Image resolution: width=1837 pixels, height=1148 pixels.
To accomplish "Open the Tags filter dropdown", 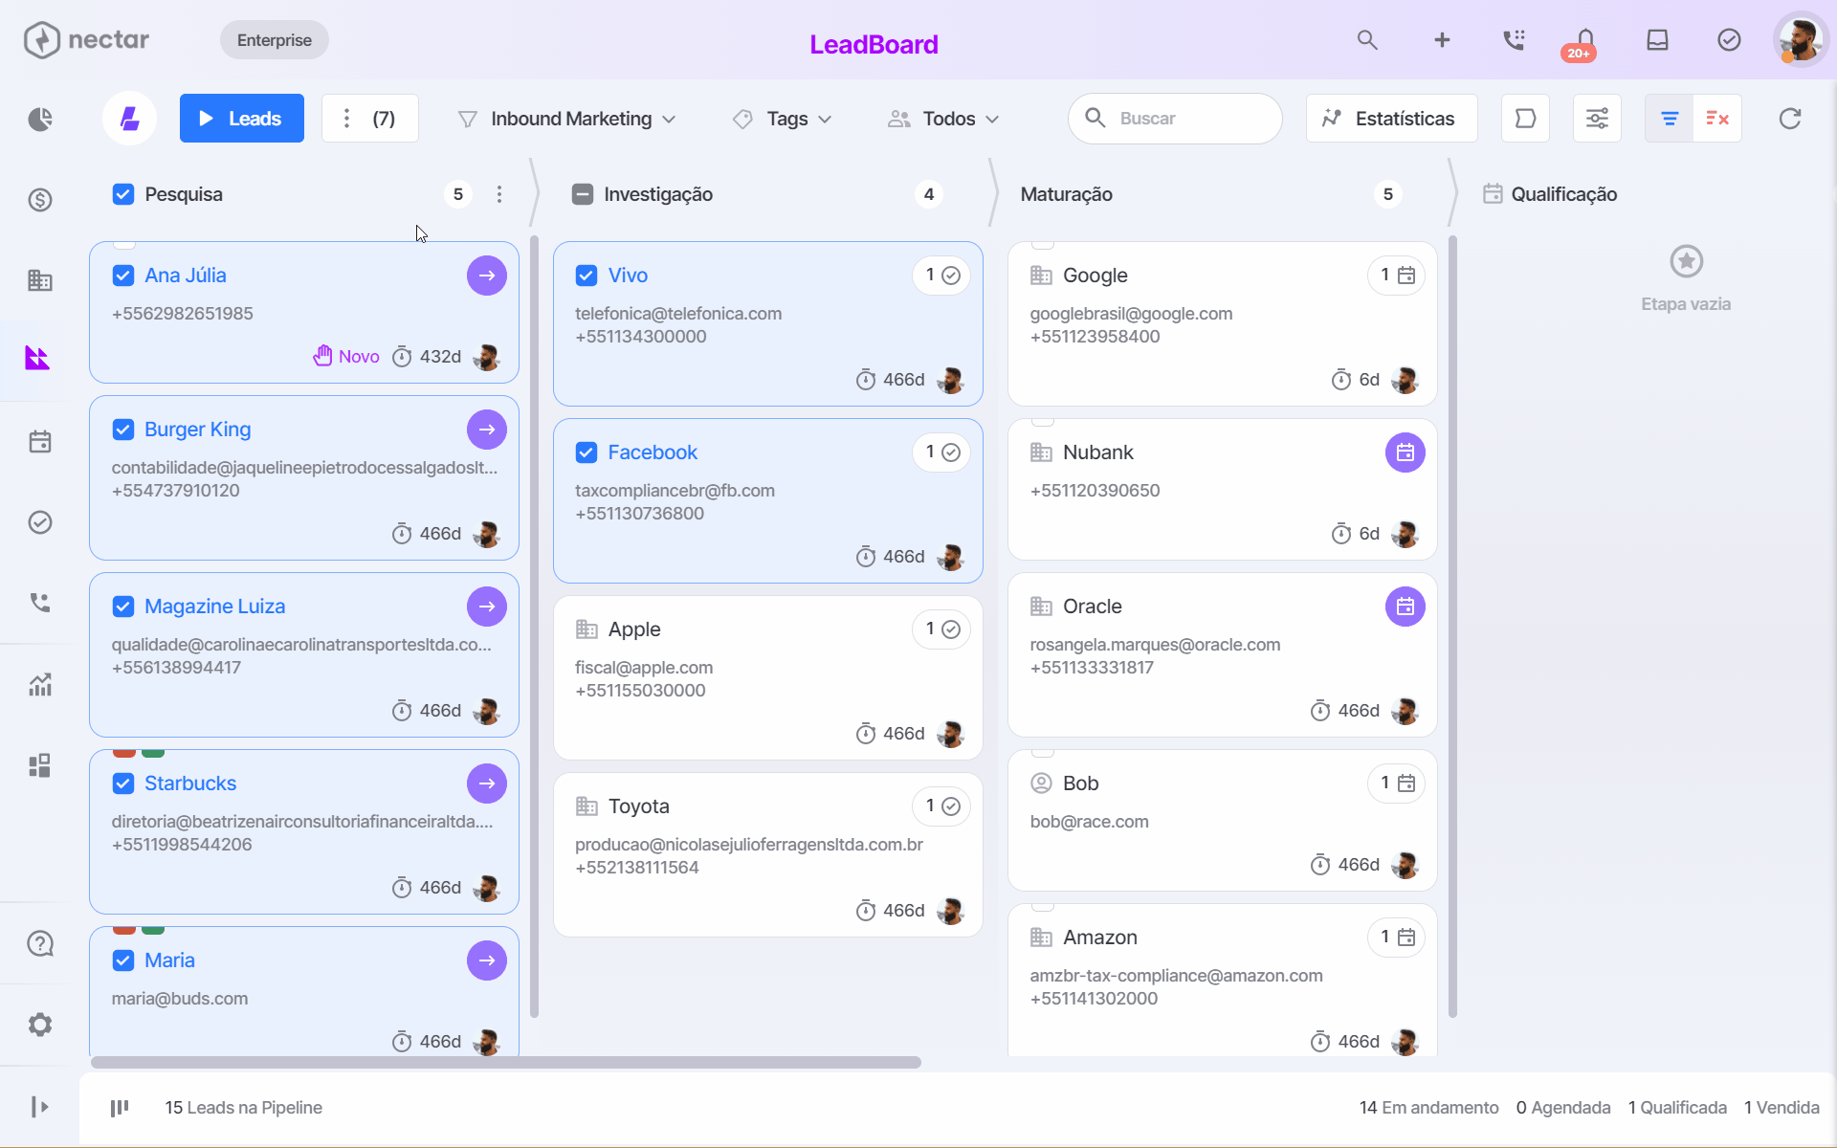I will pos(783,119).
